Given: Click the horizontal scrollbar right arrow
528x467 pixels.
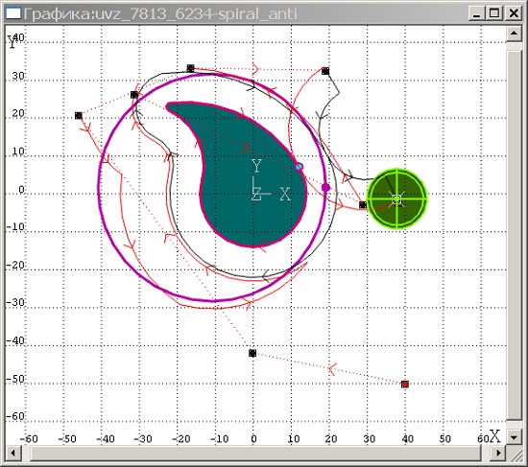Looking at the screenshot, I should (x=498, y=453).
